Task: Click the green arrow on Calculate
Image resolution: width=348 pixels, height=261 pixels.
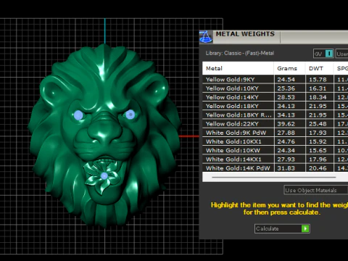Action: pos(305,228)
